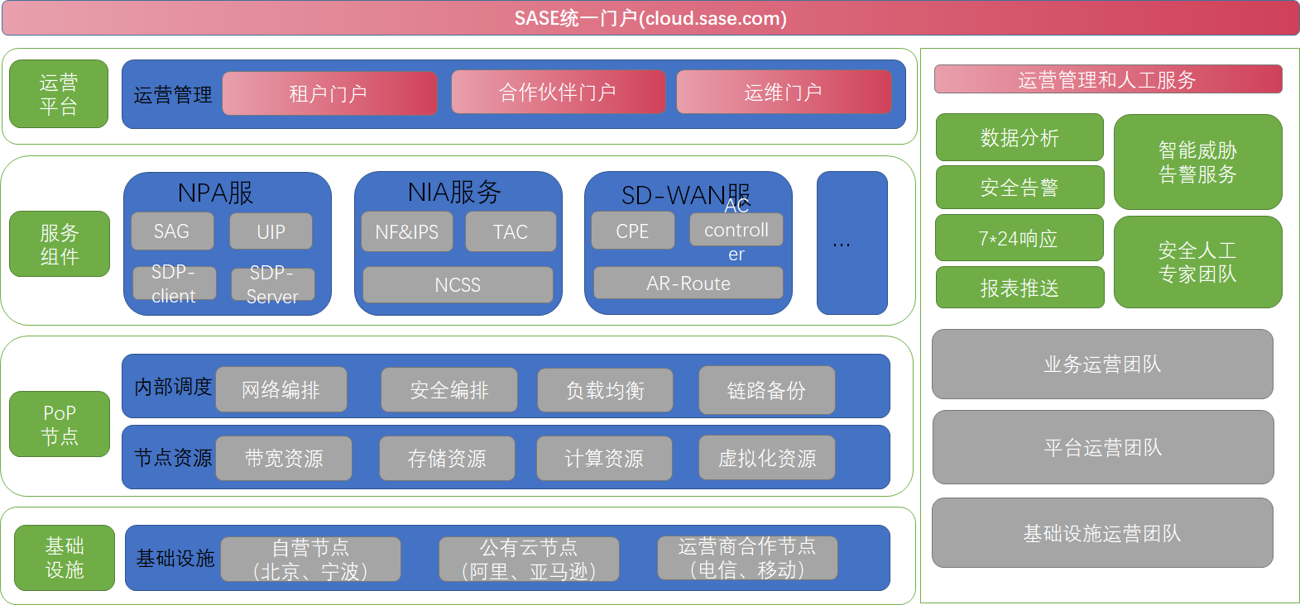Click the SAG component block

172,231
